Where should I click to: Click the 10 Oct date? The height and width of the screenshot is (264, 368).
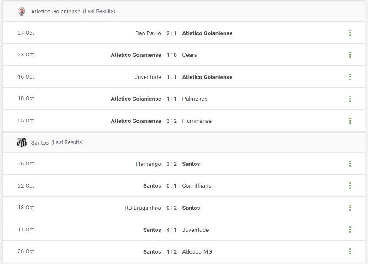coord(26,99)
